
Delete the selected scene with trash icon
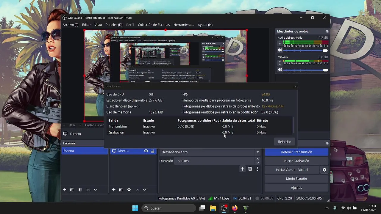72,190
